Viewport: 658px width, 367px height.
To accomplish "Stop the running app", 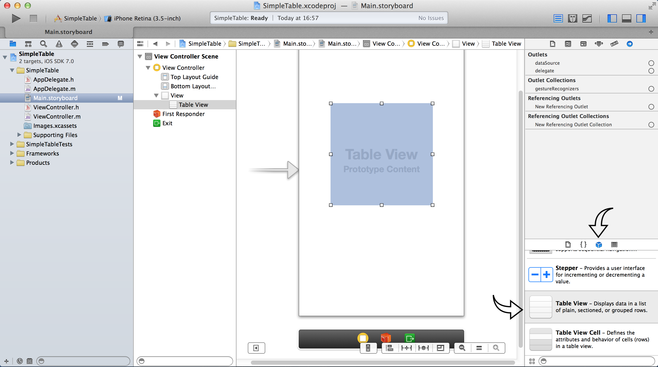I will pos(33,18).
